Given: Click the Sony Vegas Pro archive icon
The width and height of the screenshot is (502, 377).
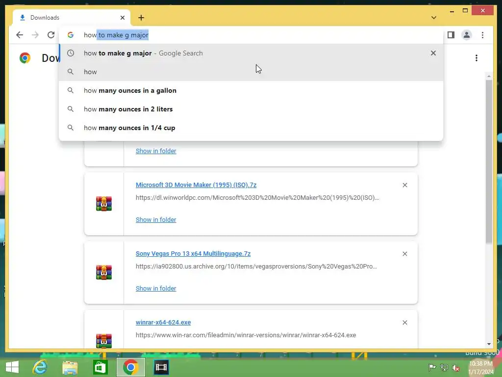Looking at the screenshot, I should pos(104,272).
